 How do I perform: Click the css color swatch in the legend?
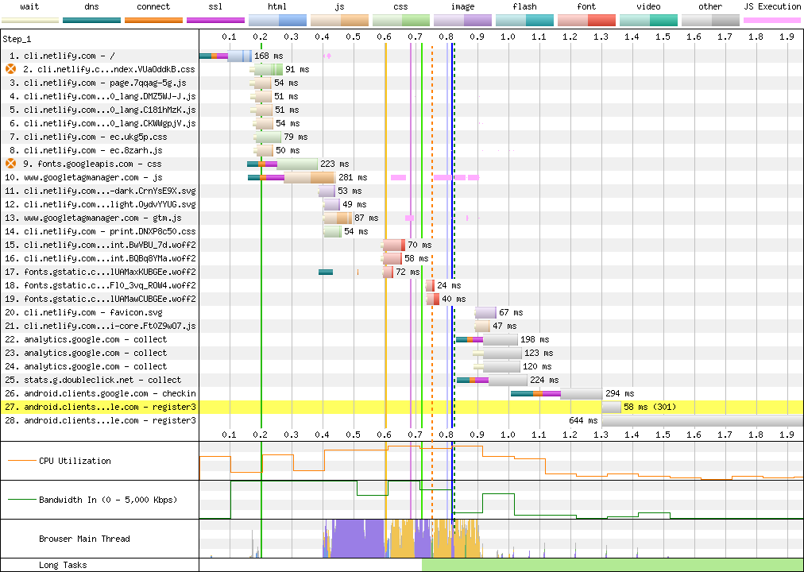click(401, 21)
